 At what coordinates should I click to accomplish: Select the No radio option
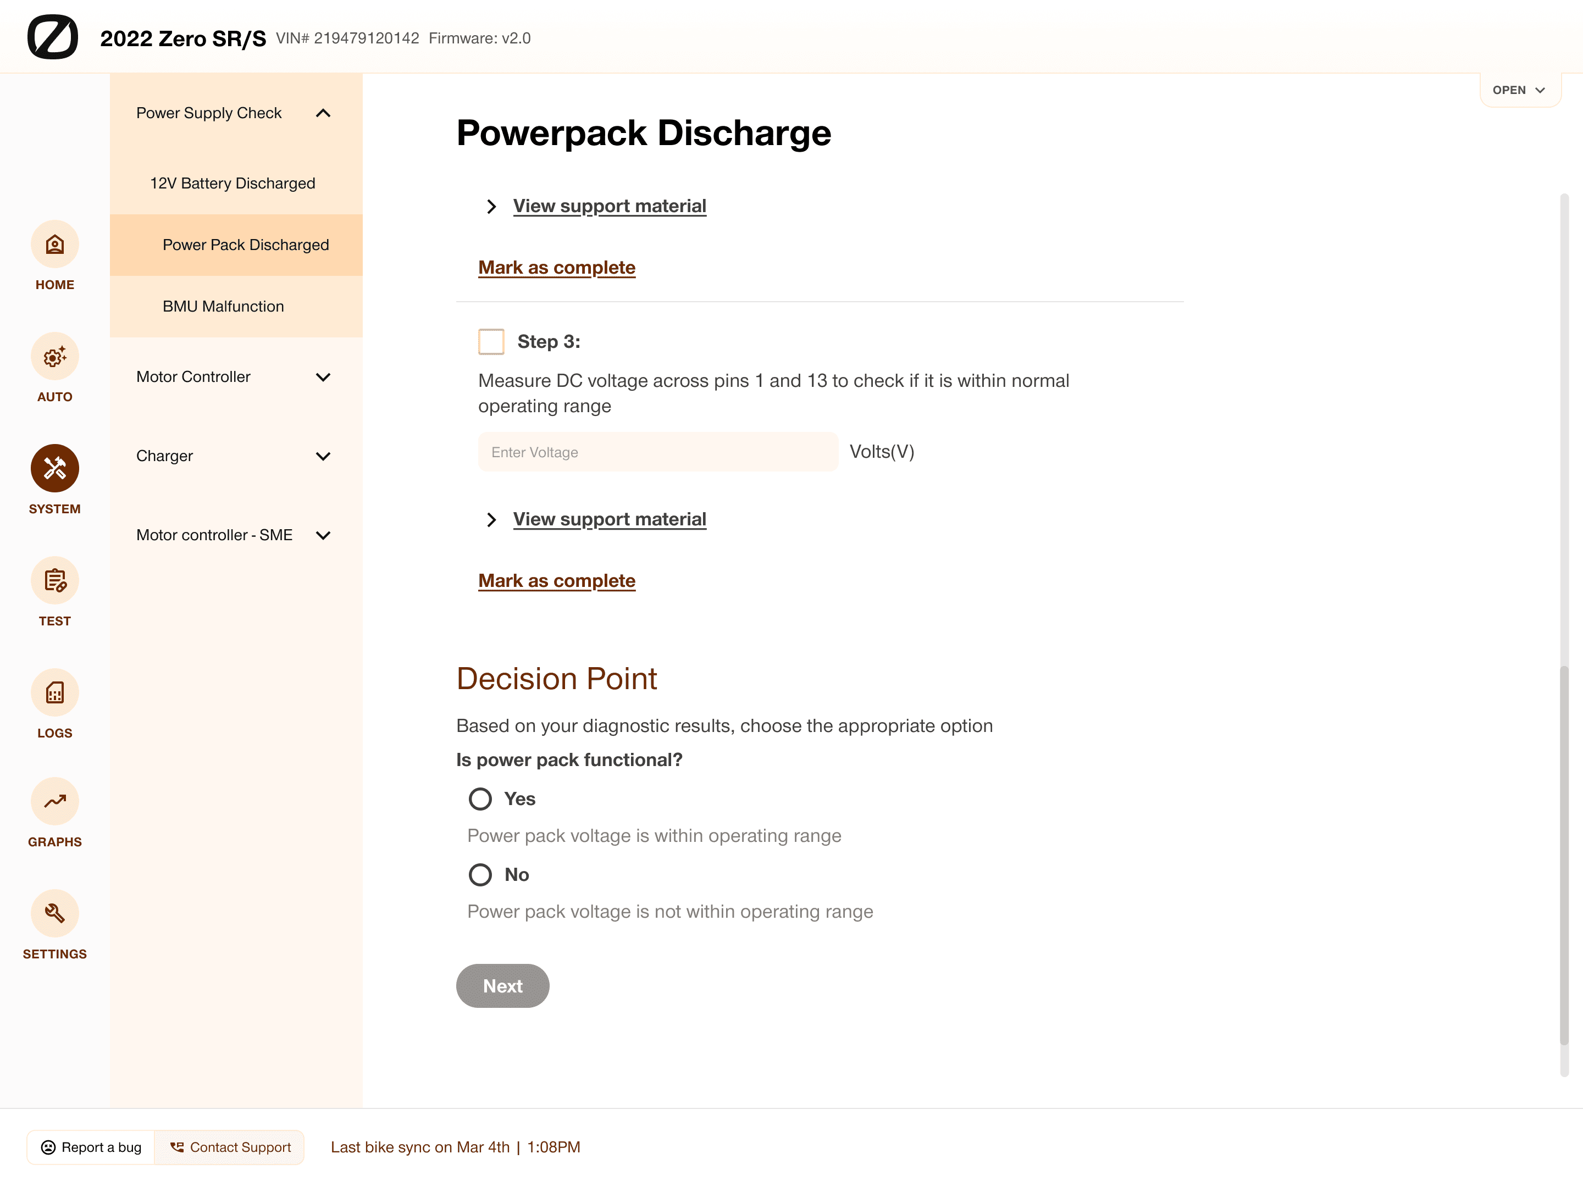click(x=480, y=874)
